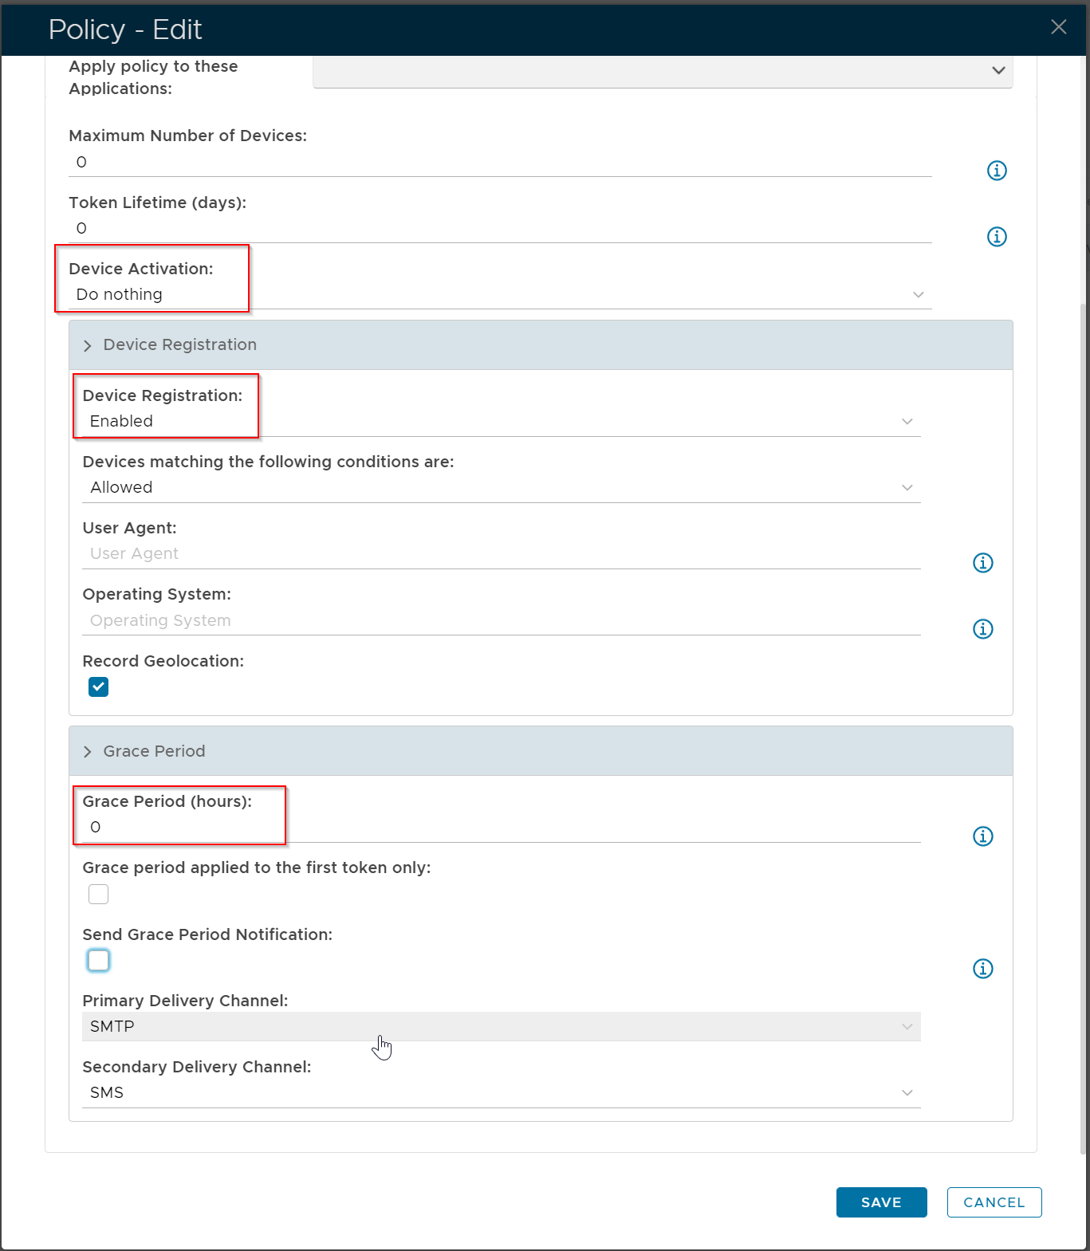Save the policy changes
Viewport: 1090px width, 1251px height.
pyautogui.click(x=881, y=1202)
